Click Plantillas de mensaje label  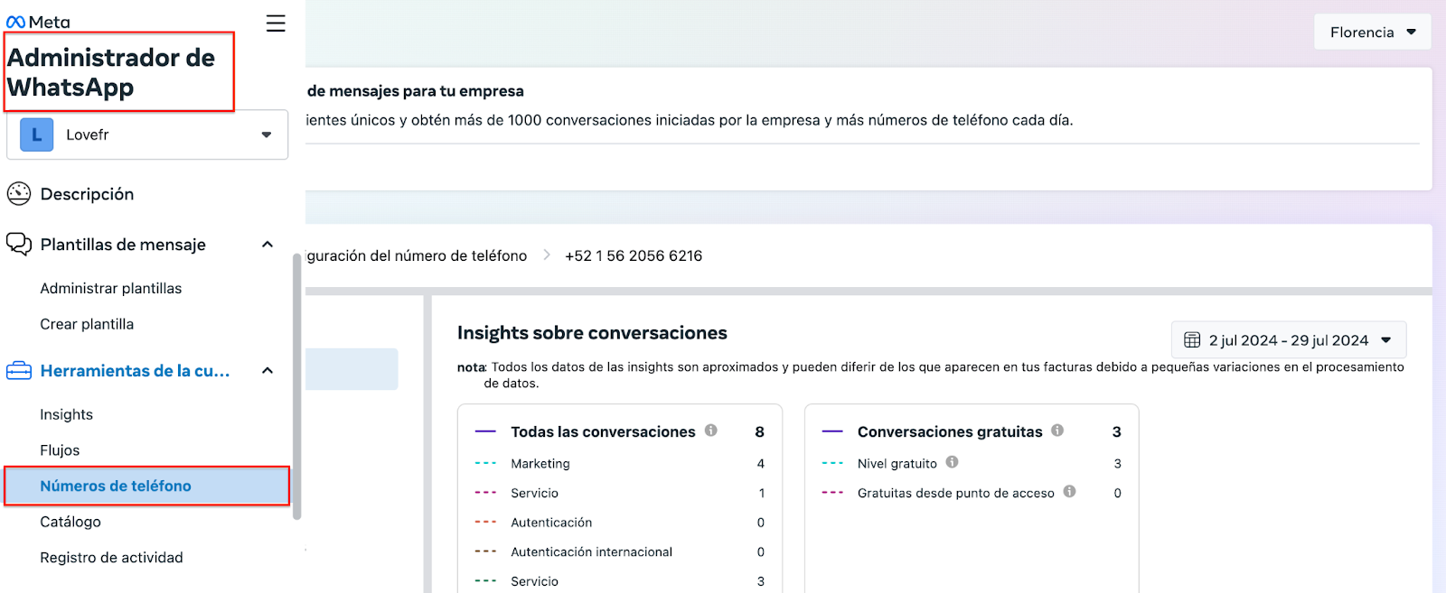[123, 245]
